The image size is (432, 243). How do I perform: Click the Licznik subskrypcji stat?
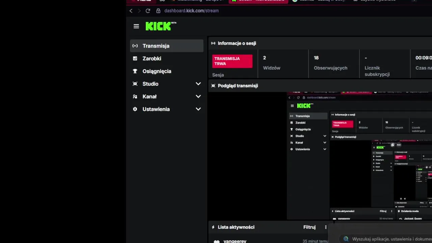pos(377,66)
